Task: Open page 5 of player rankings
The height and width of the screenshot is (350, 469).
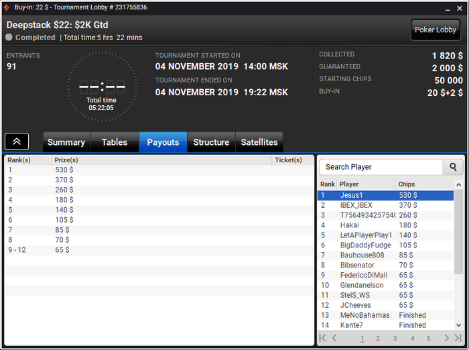Action: pyautogui.click(x=428, y=339)
